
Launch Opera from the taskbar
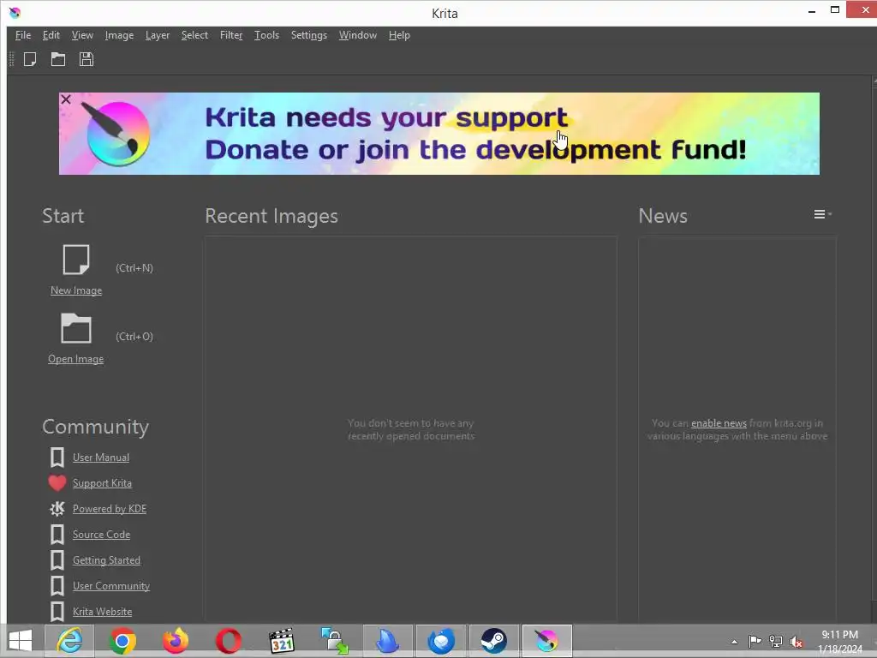tap(228, 641)
